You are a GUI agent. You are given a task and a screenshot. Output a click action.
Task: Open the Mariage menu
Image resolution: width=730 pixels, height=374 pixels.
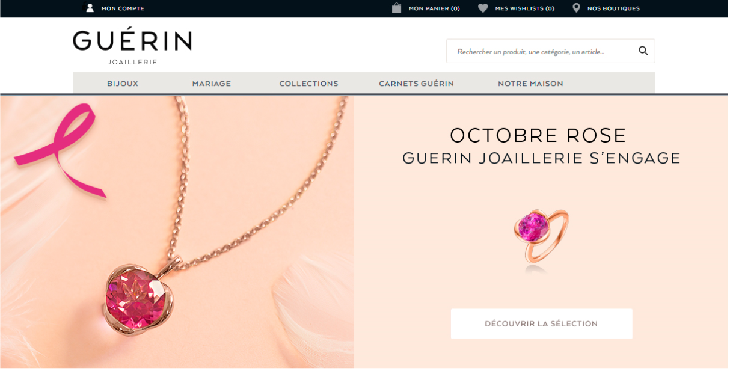pos(212,84)
